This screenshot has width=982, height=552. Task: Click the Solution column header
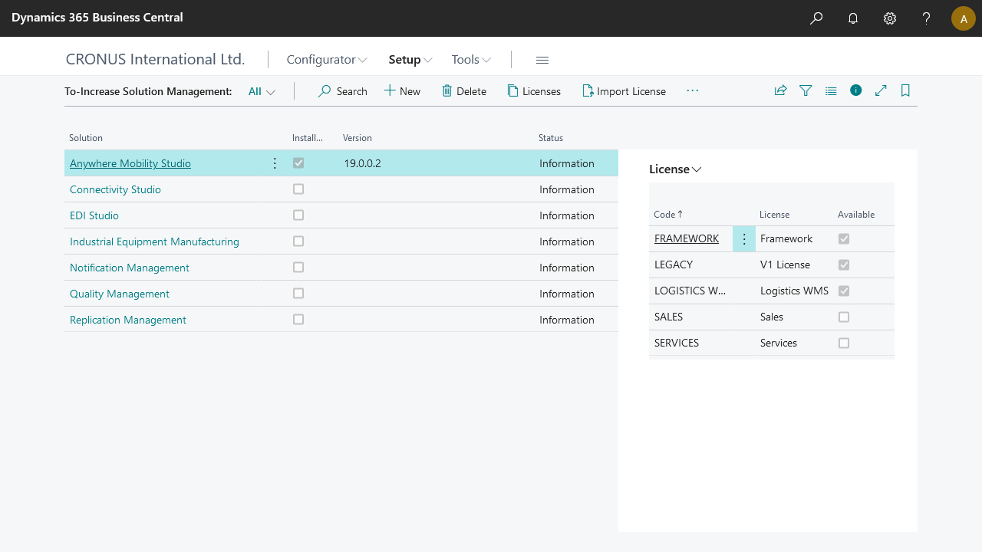click(x=86, y=138)
